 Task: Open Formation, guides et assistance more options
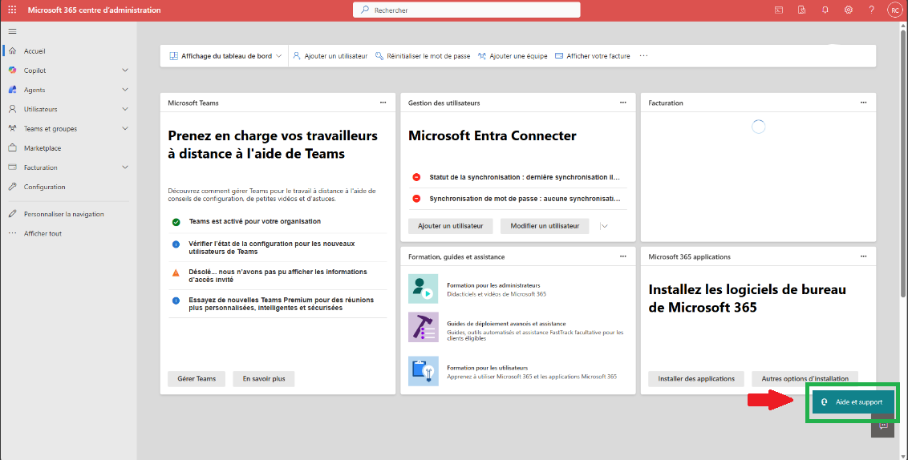623,256
